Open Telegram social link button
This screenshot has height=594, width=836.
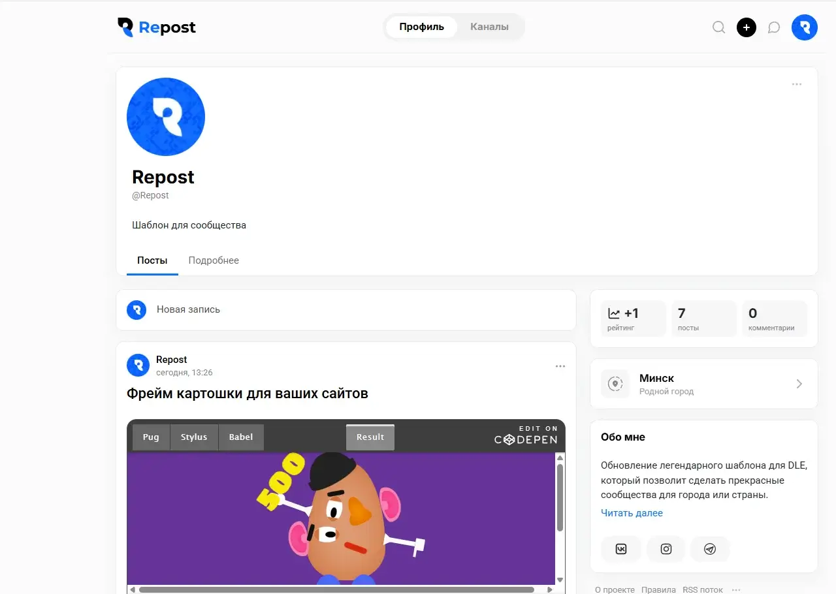coord(710,549)
